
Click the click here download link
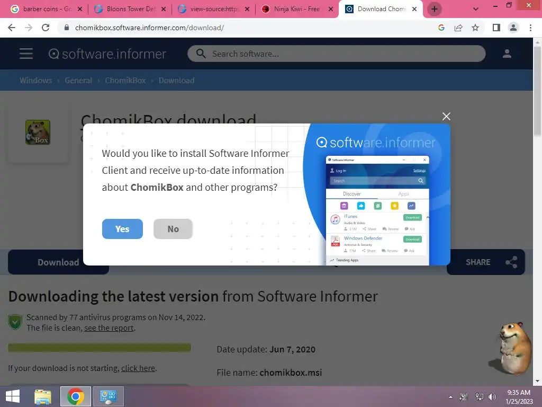tap(138, 368)
